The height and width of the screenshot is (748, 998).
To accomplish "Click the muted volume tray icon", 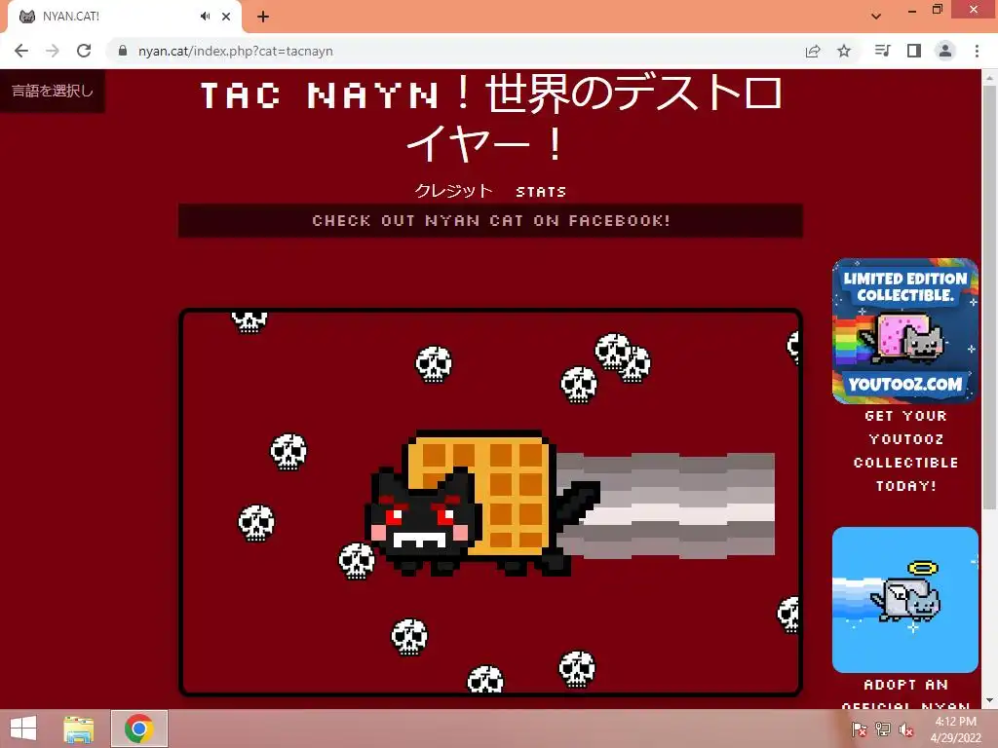I will 906,729.
